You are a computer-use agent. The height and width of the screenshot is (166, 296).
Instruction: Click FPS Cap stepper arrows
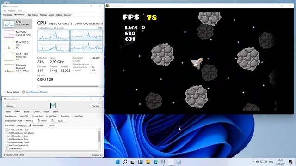pyautogui.click(x=30, y=125)
